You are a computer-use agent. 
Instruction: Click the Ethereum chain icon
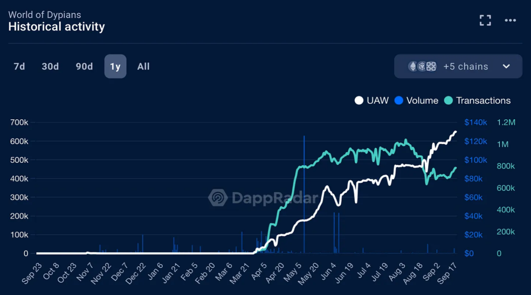[x=413, y=66]
